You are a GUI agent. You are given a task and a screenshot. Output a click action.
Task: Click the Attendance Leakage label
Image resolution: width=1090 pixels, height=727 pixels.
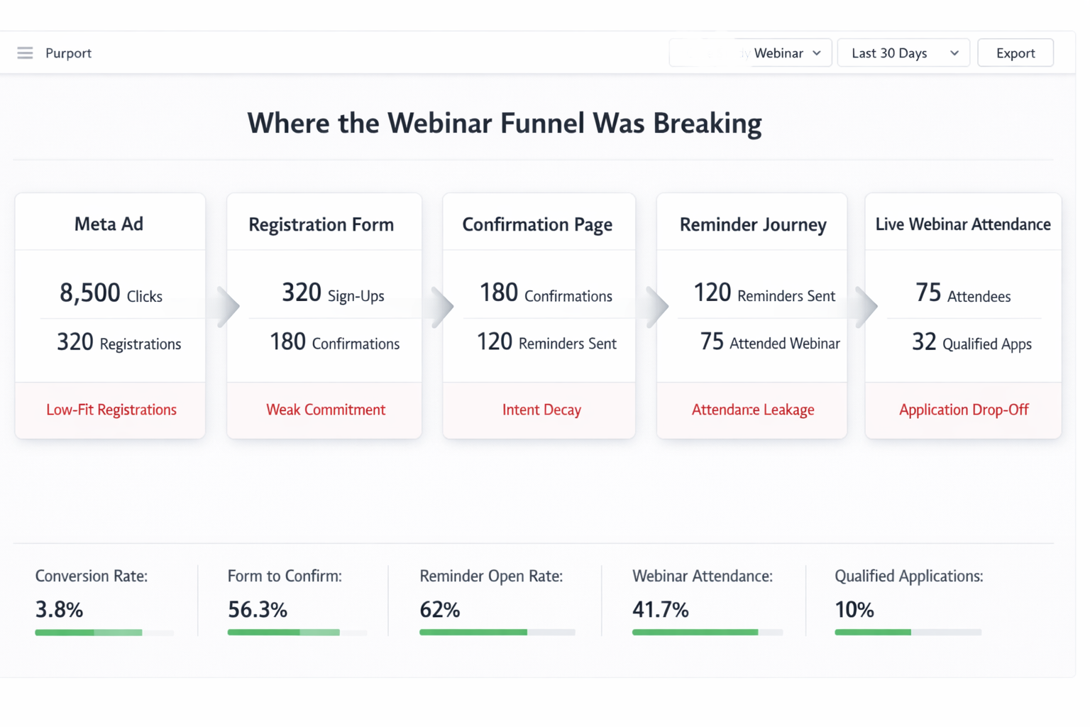pyautogui.click(x=752, y=410)
